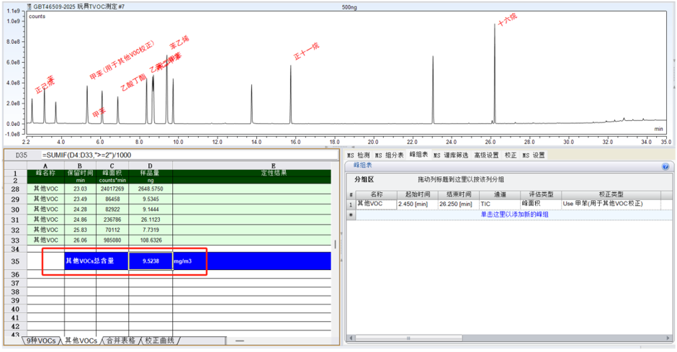Select row header 35
Screen dimensions: 677x352
15,261
